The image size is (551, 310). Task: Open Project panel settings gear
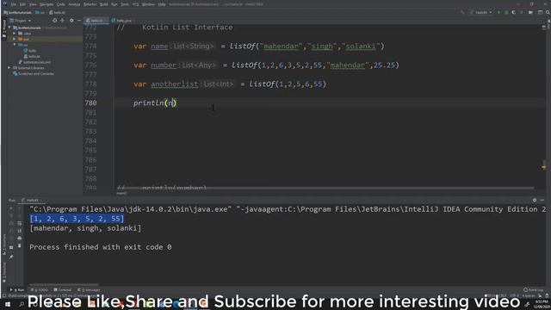[71, 21]
